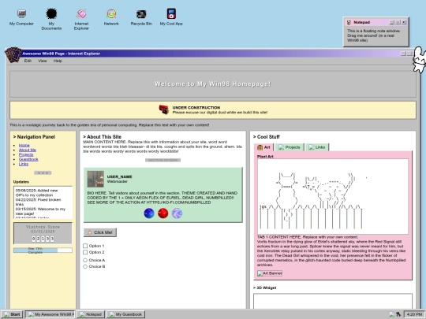The image size is (426, 319).
Task: Follow the Home navigation link
Action: click(x=24, y=145)
